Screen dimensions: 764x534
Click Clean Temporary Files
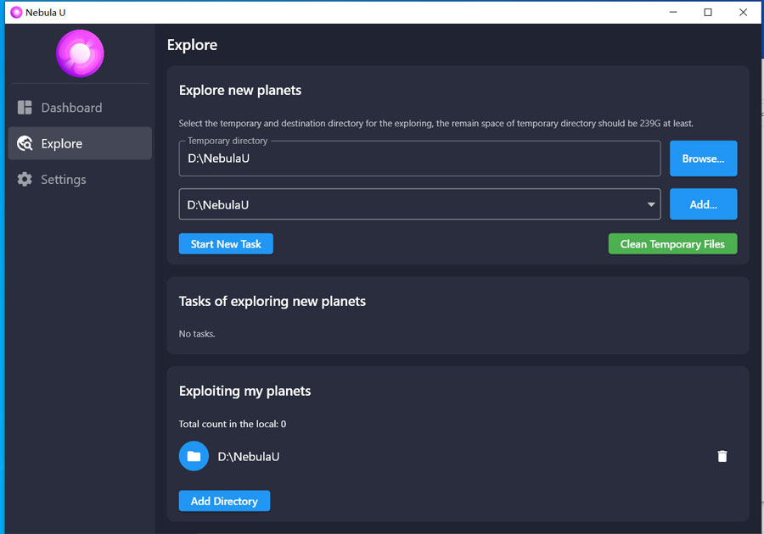[x=672, y=244]
